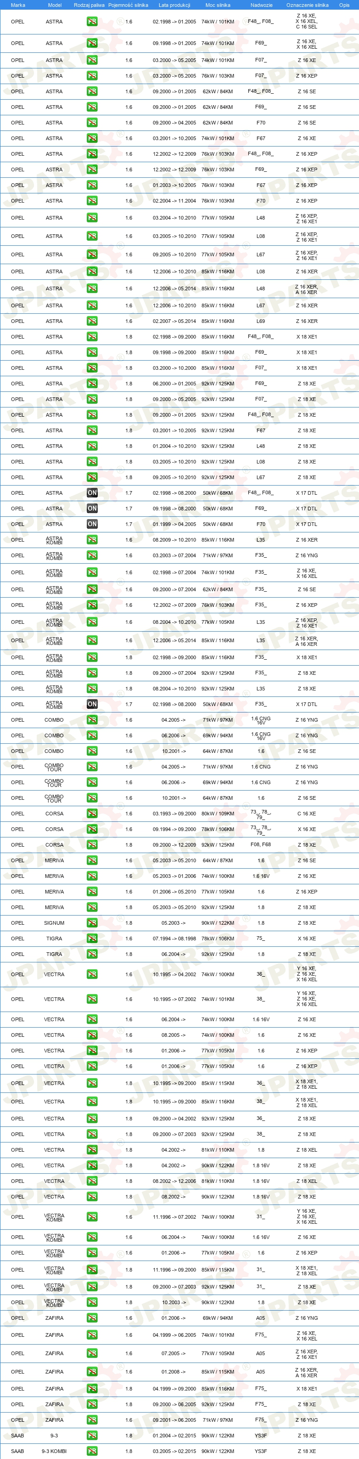
Task: Click the petrol icon in TIGRA 1.6 row
Action: [92, 939]
